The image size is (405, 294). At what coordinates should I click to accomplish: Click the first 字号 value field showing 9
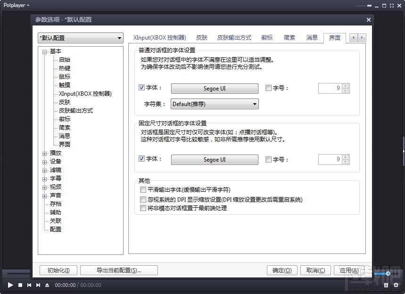pos(331,88)
